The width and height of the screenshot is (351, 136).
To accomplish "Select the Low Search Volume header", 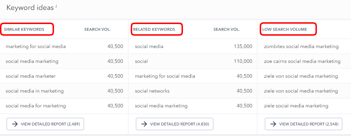I will [x=285, y=29].
